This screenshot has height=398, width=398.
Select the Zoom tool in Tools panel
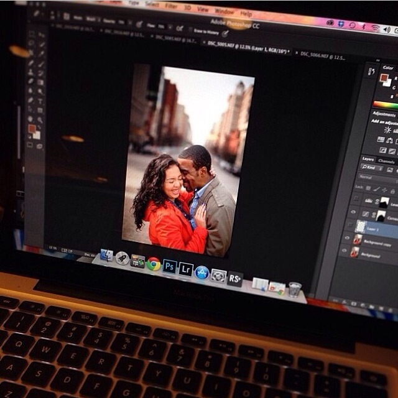coord(40,120)
